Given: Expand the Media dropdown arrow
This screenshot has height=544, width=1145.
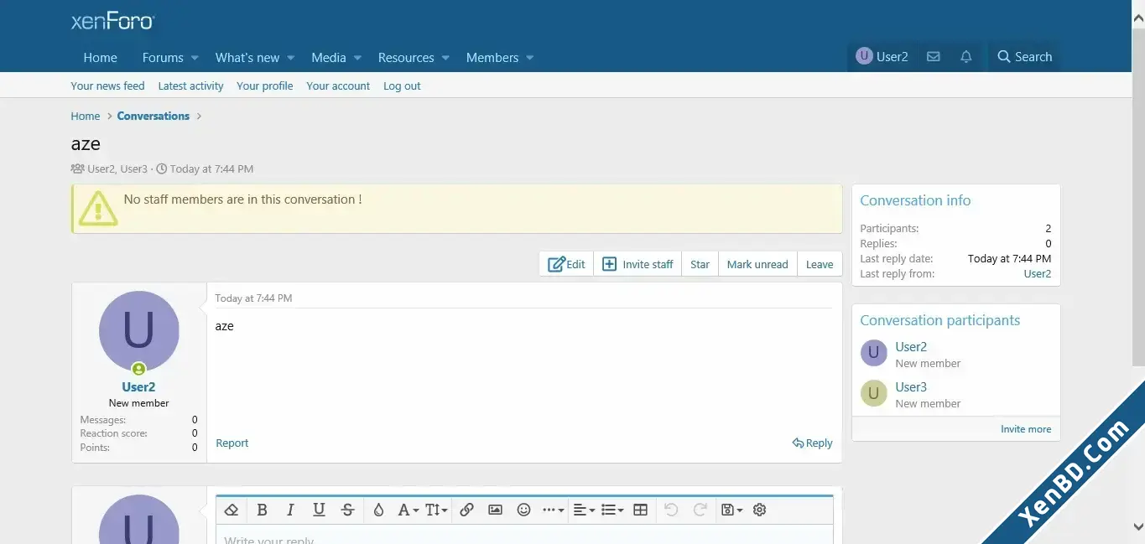Looking at the screenshot, I should tap(357, 58).
